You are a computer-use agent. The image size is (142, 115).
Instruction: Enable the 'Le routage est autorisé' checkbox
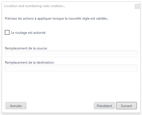coord(7,32)
